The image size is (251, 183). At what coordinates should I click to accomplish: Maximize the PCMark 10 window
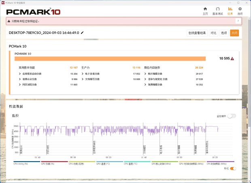(238, 3)
